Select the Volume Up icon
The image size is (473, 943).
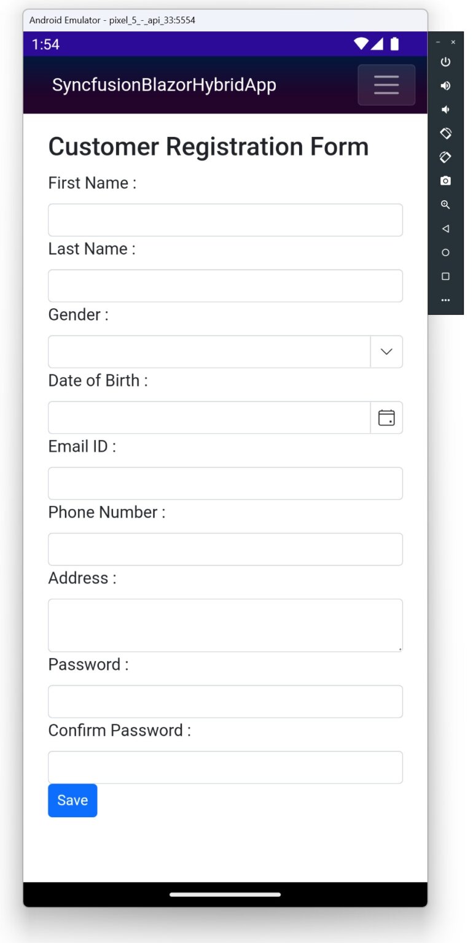445,85
